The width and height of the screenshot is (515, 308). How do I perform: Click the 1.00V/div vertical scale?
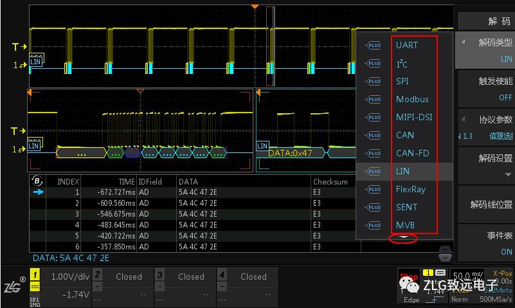tap(70, 276)
